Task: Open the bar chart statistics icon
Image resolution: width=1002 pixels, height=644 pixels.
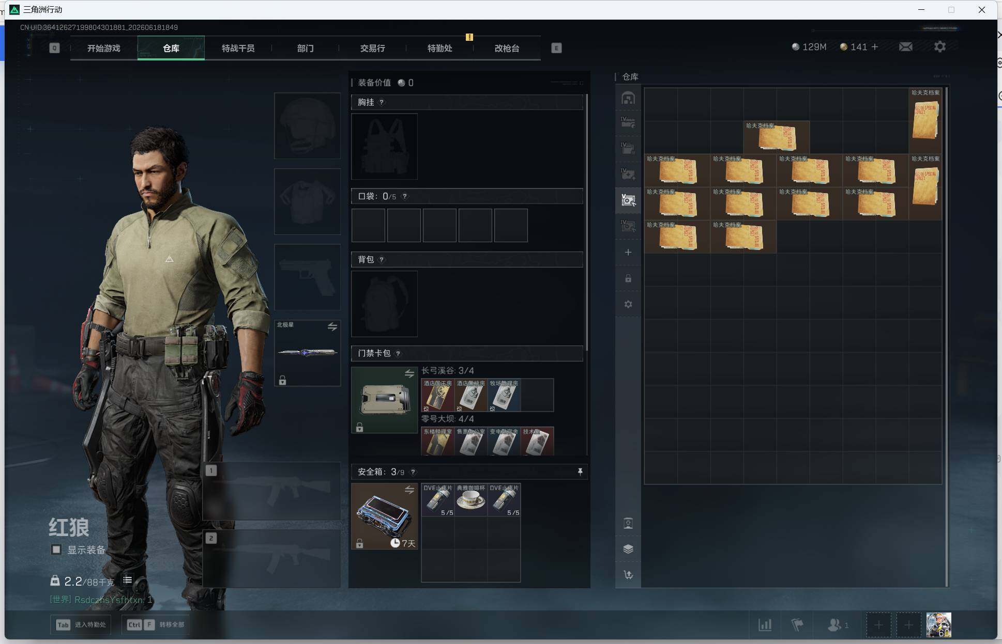Action: tap(765, 625)
